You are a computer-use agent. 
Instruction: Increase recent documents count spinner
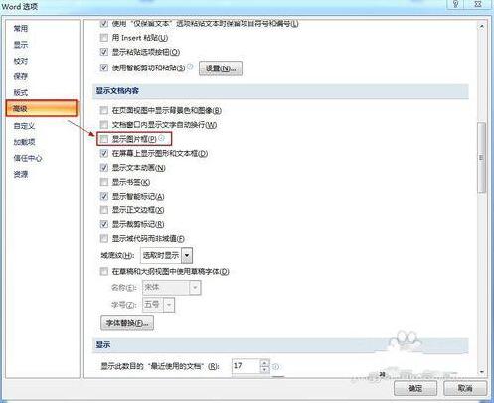click(264, 362)
